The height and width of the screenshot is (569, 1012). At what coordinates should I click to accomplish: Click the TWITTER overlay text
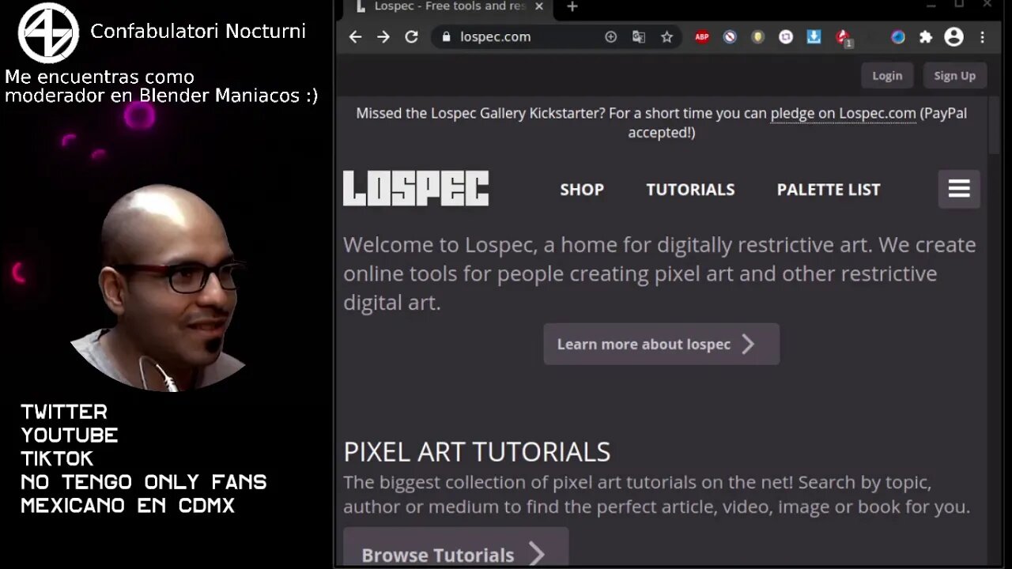[64, 412]
